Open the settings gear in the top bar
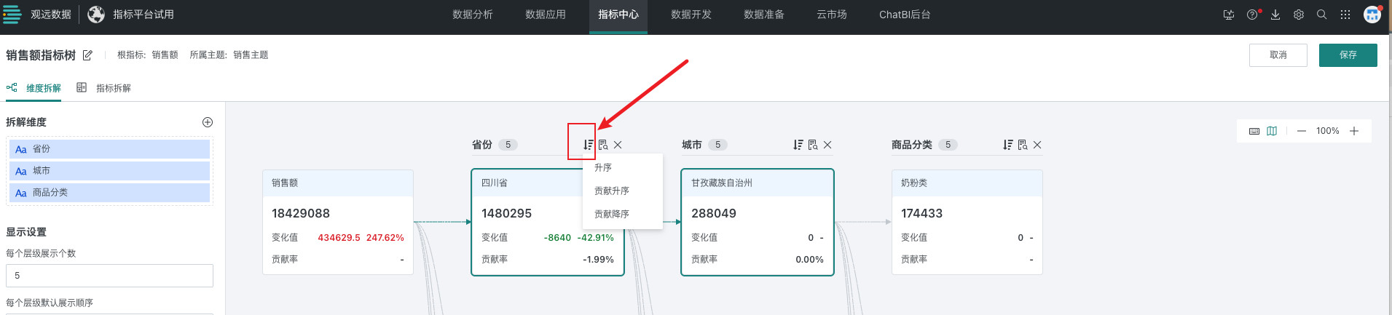 pos(1299,15)
